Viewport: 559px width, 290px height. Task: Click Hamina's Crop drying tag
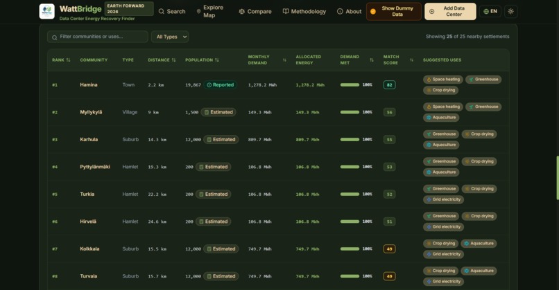[440, 91]
